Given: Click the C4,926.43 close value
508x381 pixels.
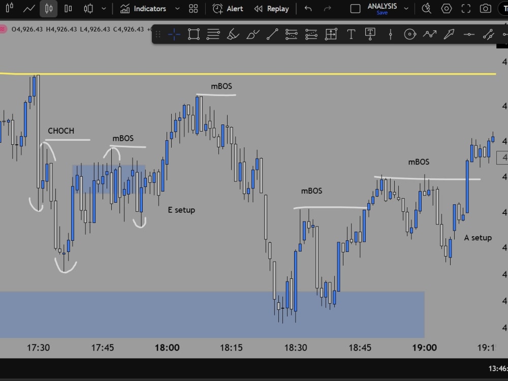Looking at the screenshot, I should tap(129, 29).
